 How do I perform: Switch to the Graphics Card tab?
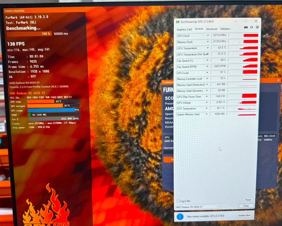(x=184, y=29)
